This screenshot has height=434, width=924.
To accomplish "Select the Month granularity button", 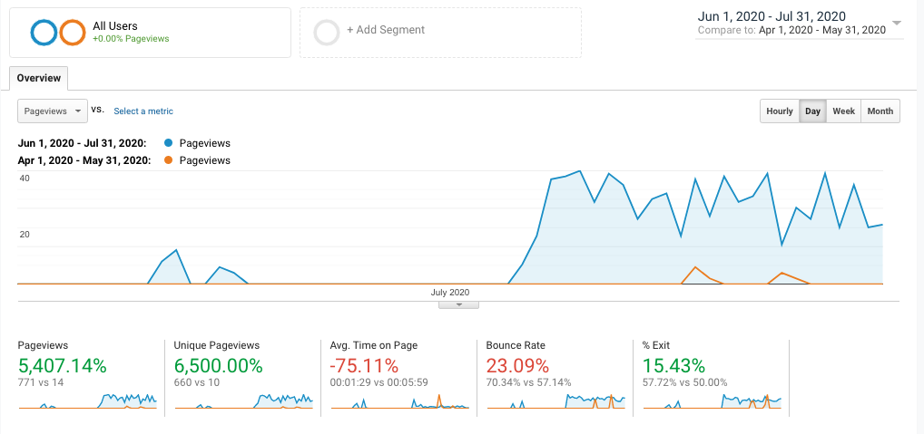I will [880, 111].
